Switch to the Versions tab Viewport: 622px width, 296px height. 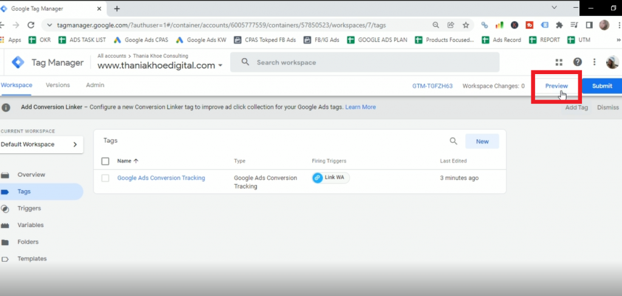click(58, 85)
